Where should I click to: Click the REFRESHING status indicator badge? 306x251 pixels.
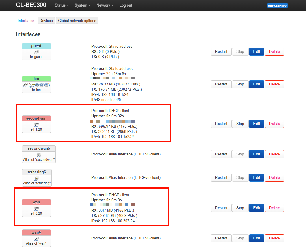point(277,5)
